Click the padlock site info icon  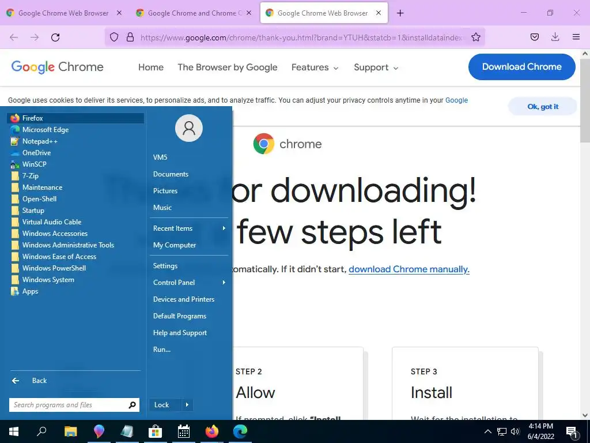(130, 37)
